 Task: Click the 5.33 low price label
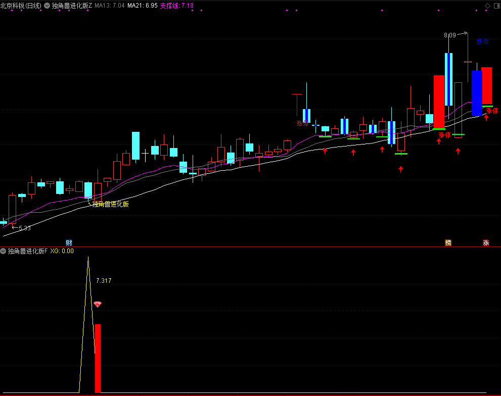24,228
